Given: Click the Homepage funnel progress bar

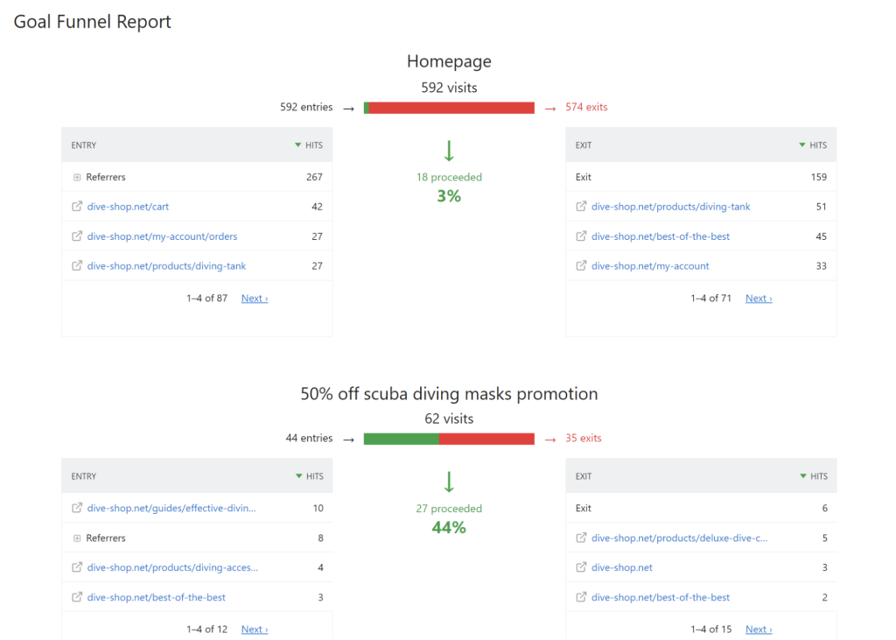Looking at the screenshot, I should coord(449,107).
